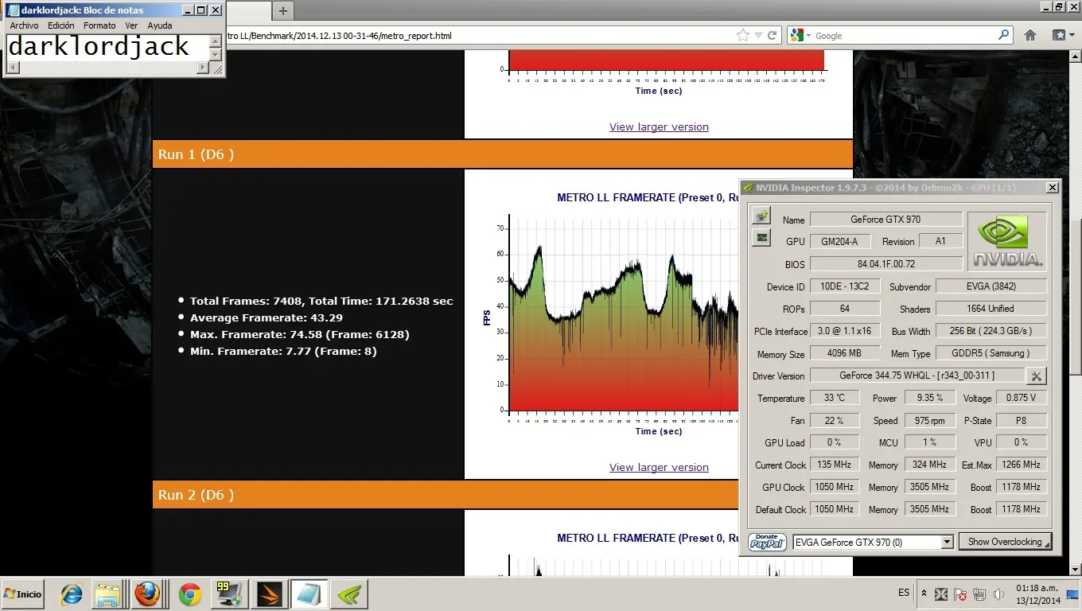Open Formato menu in Notepad
This screenshot has height=611, width=1082.
(99, 25)
